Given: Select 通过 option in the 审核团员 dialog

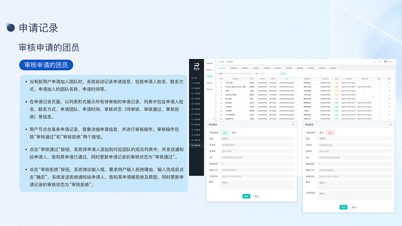Looking at the screenshot, I should point(225,132).
